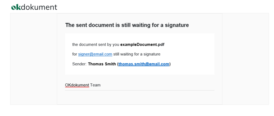This screenshot has height=116, width=274.
Task: Click the horizontal divider below OKdokument Team
Action: (x=140, y=90)
